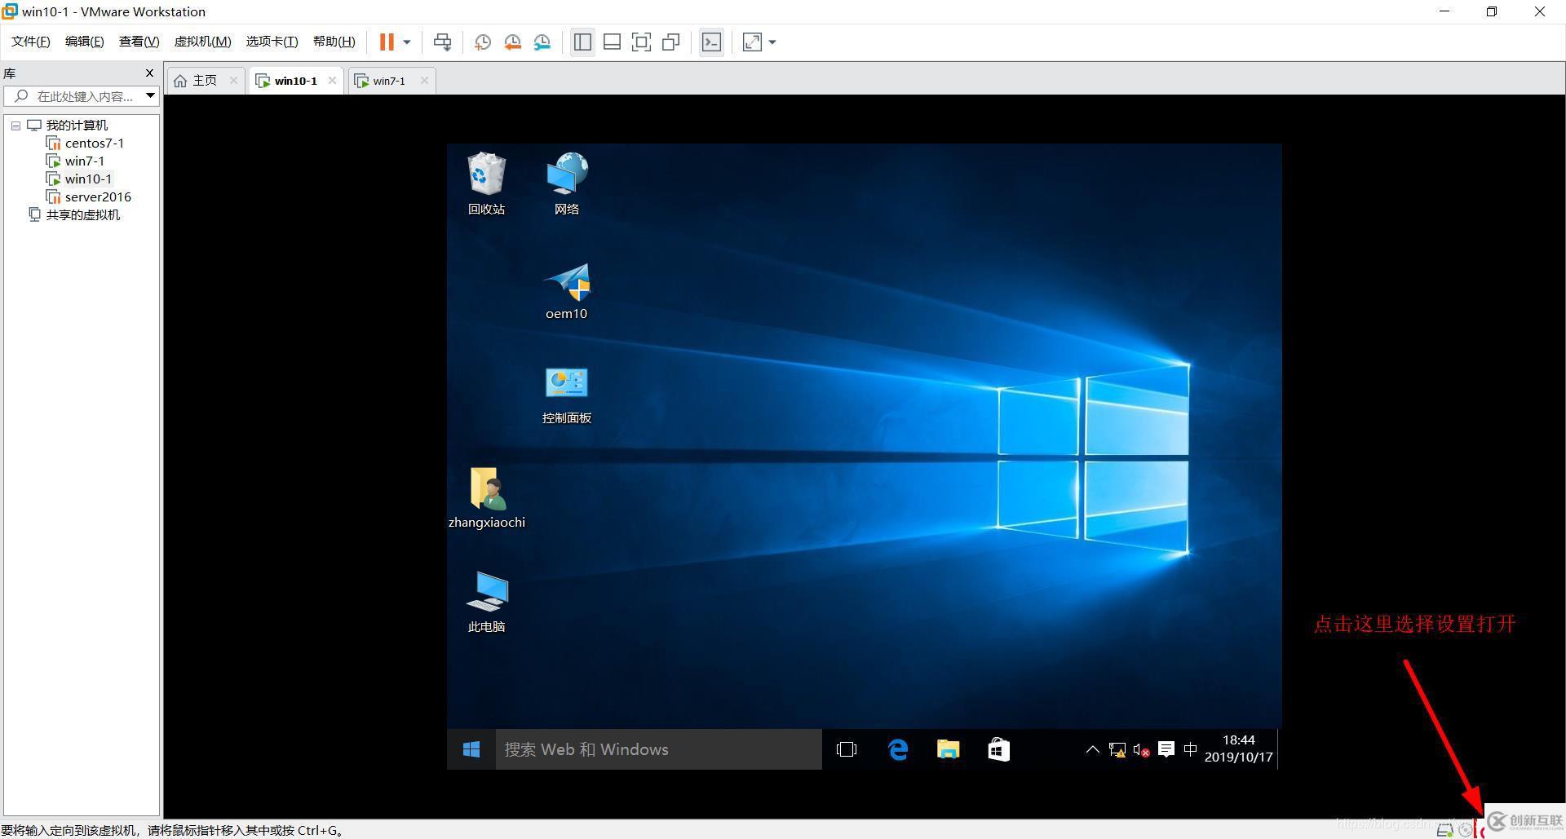Open File Explorer from guest taskbar
The height and width of the screenshot is (839, 1566).
948,749
